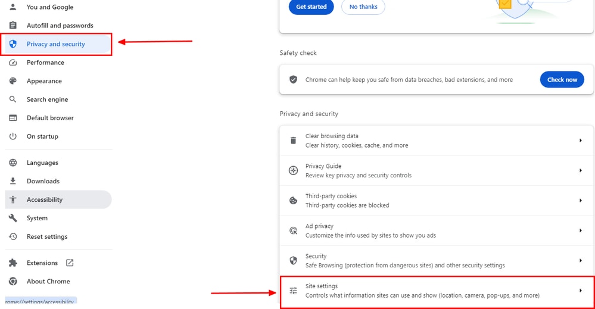This screenshot has height=309, width=595.
Task: Open Accessibility settings
Action: point(58,199)
